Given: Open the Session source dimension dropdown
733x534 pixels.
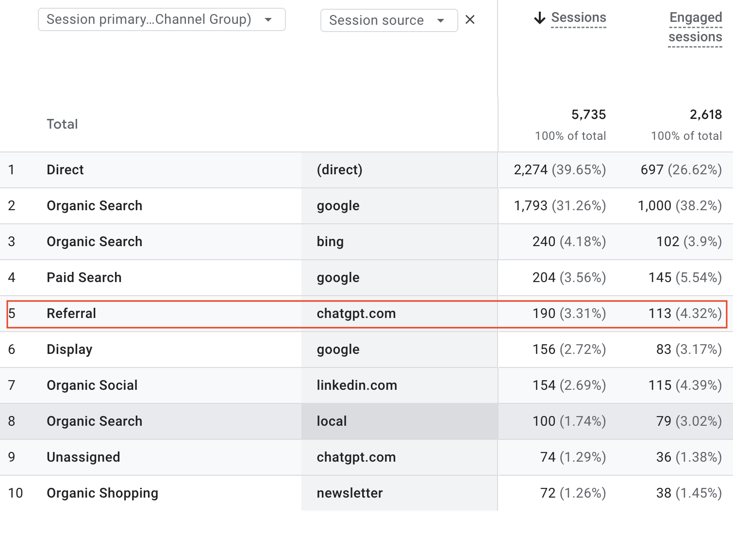Looking at the screenshot, I should (389, 20).
